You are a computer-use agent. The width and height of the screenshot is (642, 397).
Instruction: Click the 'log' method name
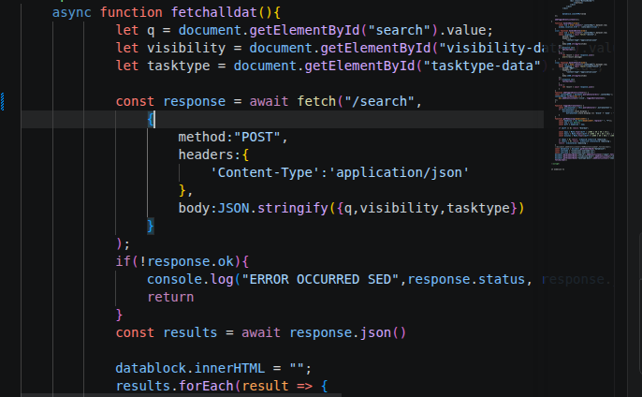222,279
